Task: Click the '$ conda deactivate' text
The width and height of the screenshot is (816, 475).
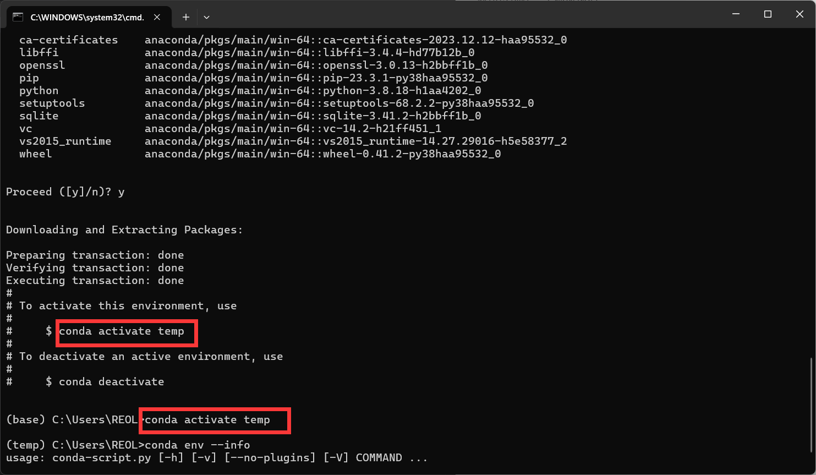Action: [105, 382]
